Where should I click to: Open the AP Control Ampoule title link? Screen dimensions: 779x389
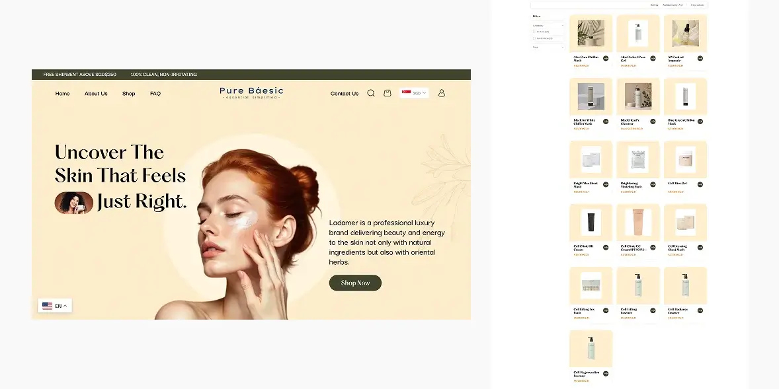(676, 59)
